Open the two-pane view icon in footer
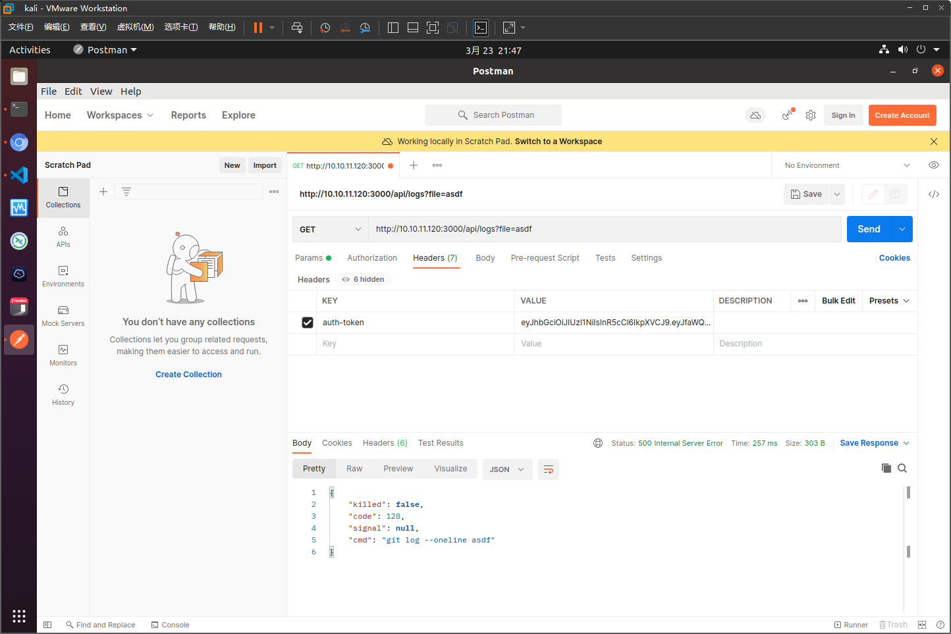The height and width of the screenshot is (634, 951). [x=922, y=625]
